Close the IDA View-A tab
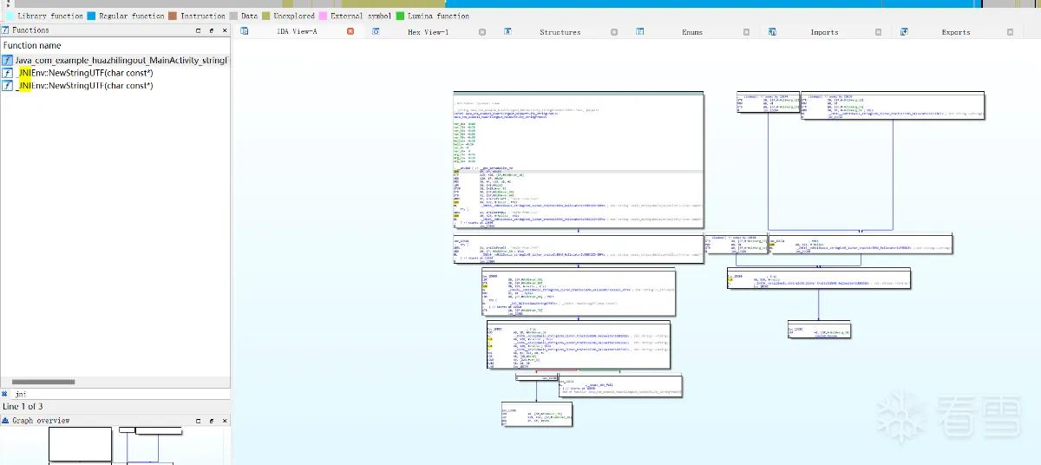Viewport: 1041px width, 465px height. 350,31
